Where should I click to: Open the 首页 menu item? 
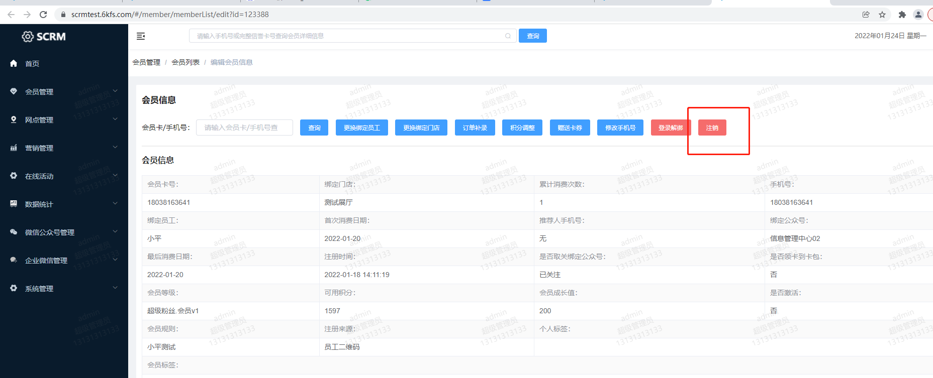tap(64, 63)
